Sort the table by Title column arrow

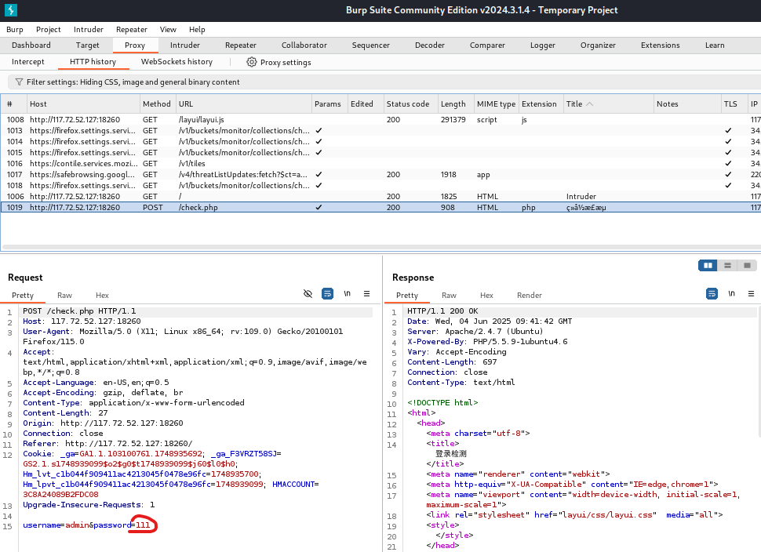[590, 103]
